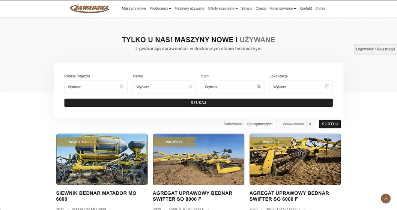Click the 'Sortowanie:' label
The width and height of the screenshot is (397, 210).
(233, 124)
